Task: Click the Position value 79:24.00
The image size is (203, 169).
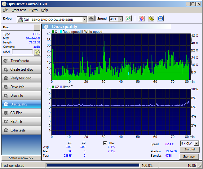Action: click(171, 151)
